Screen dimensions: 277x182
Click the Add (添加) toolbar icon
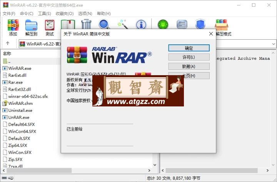[13, 25]
